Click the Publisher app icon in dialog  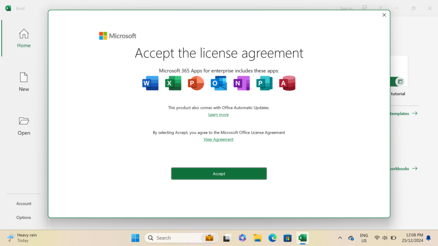pos(264,83)
